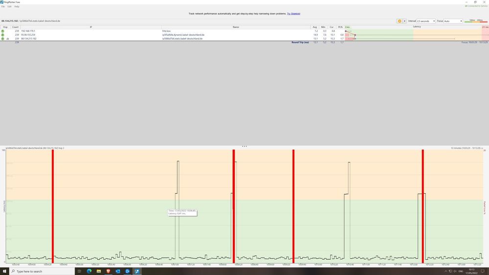Follow the Try Sidekick link
This screenshot has height=275, width=489.
(294, 14)
